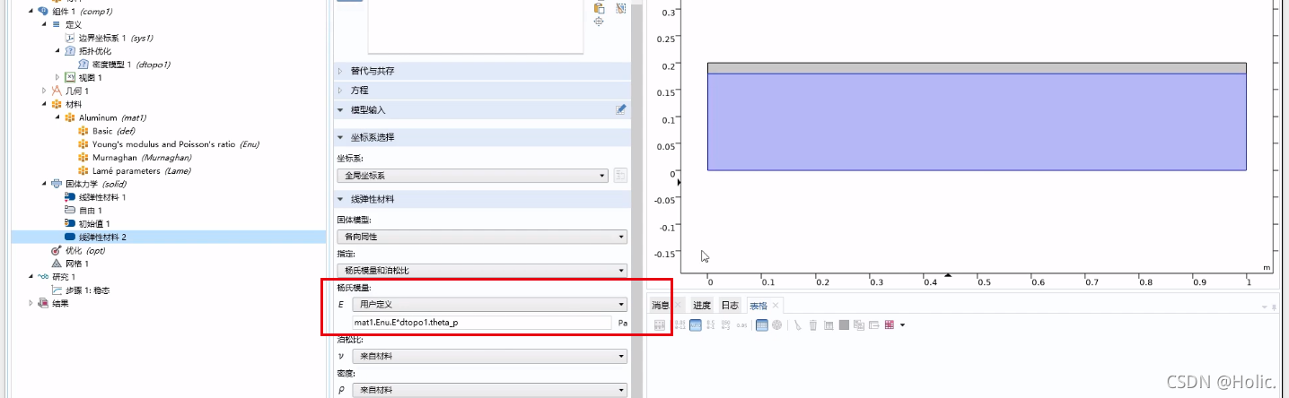Click the scientific notation icon in table toolbar
1289x398 pixels.
[711, 324]
